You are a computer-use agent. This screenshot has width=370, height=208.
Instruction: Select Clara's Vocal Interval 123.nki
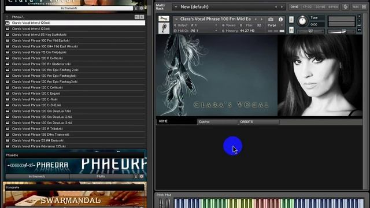click(x=75, y=29)
